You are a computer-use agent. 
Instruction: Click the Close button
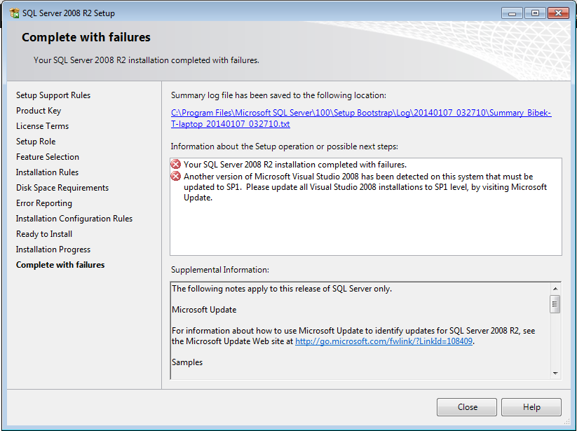(x=467, y=407)
